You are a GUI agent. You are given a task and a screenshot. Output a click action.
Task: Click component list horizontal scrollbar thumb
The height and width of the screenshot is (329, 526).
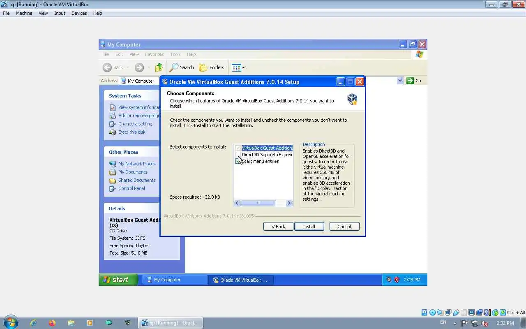coord(258,203)
